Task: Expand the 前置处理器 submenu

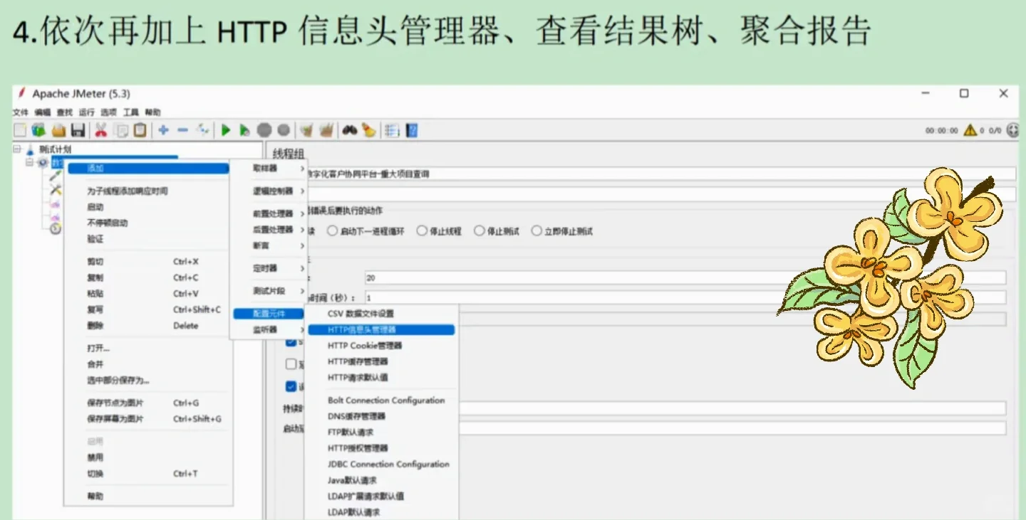Action: click(268, 214)
